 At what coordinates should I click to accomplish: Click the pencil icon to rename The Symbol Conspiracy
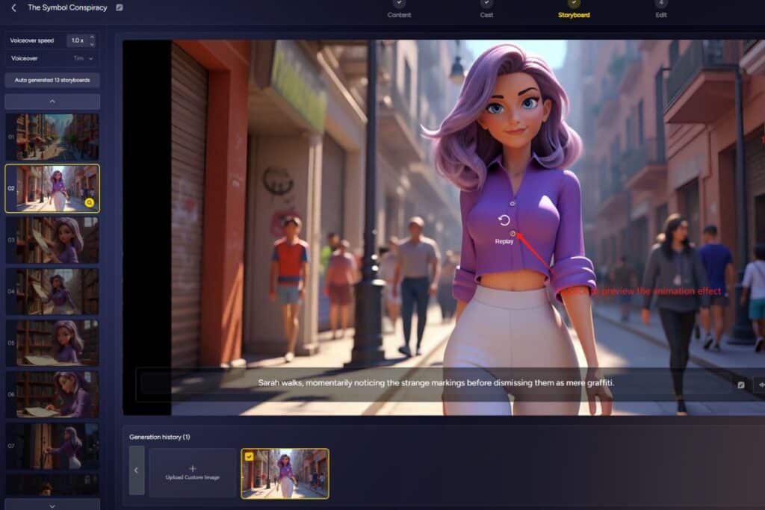pyautogui.click(x=120, y=7)
